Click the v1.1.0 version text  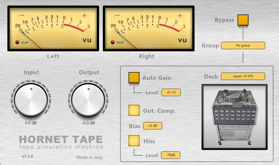pyautogui.click(x=28, y=156)
